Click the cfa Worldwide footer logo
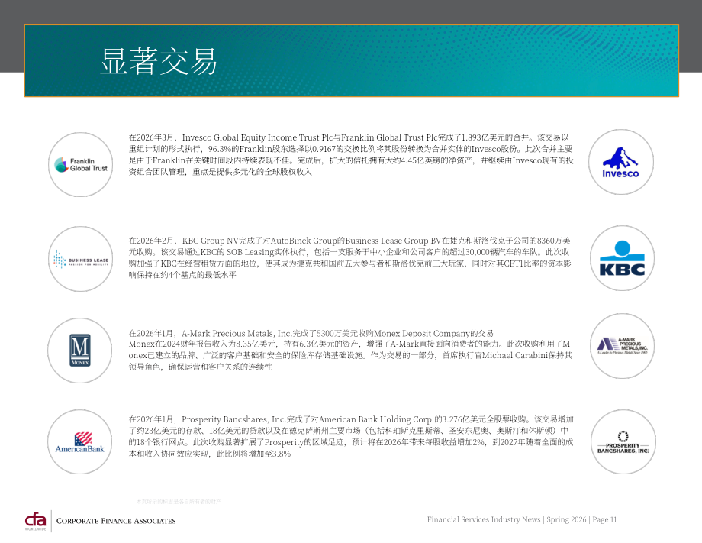This screenshot has width=702, height=543. tap(35, 521)
